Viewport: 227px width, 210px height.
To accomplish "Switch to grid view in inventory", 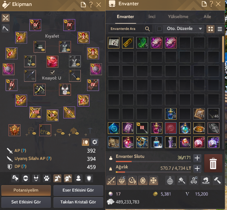I will 211,29.
